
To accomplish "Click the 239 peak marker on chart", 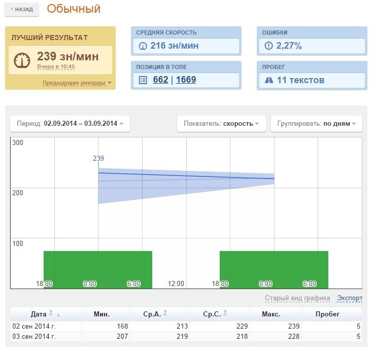I will coord(98,159).
